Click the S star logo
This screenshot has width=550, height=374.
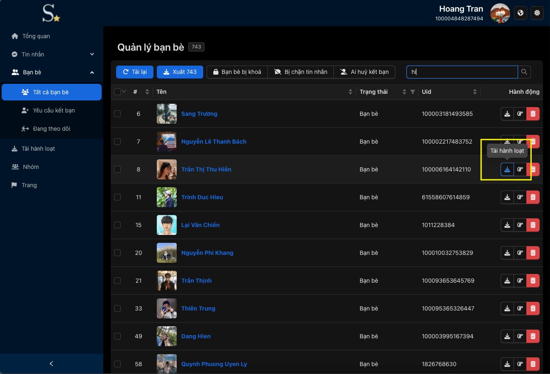(51, 13)
